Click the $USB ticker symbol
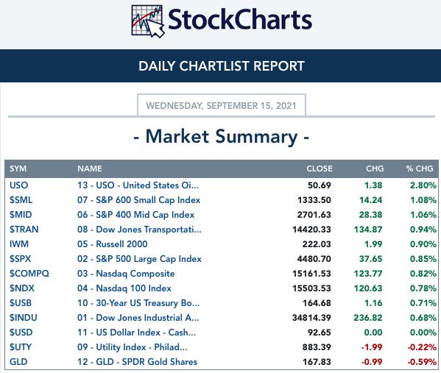 [x=21, y=303]
